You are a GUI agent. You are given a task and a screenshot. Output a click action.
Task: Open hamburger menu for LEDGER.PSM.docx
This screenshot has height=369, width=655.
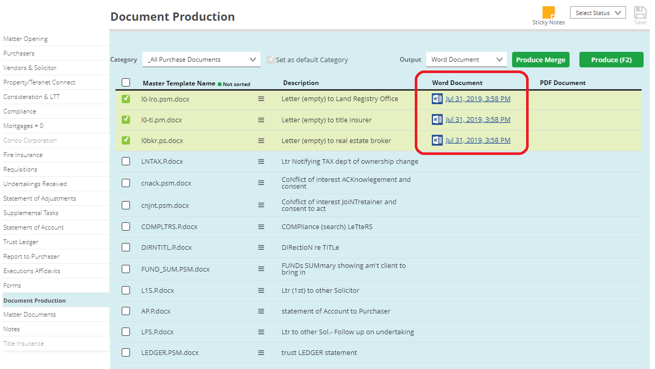261,352
